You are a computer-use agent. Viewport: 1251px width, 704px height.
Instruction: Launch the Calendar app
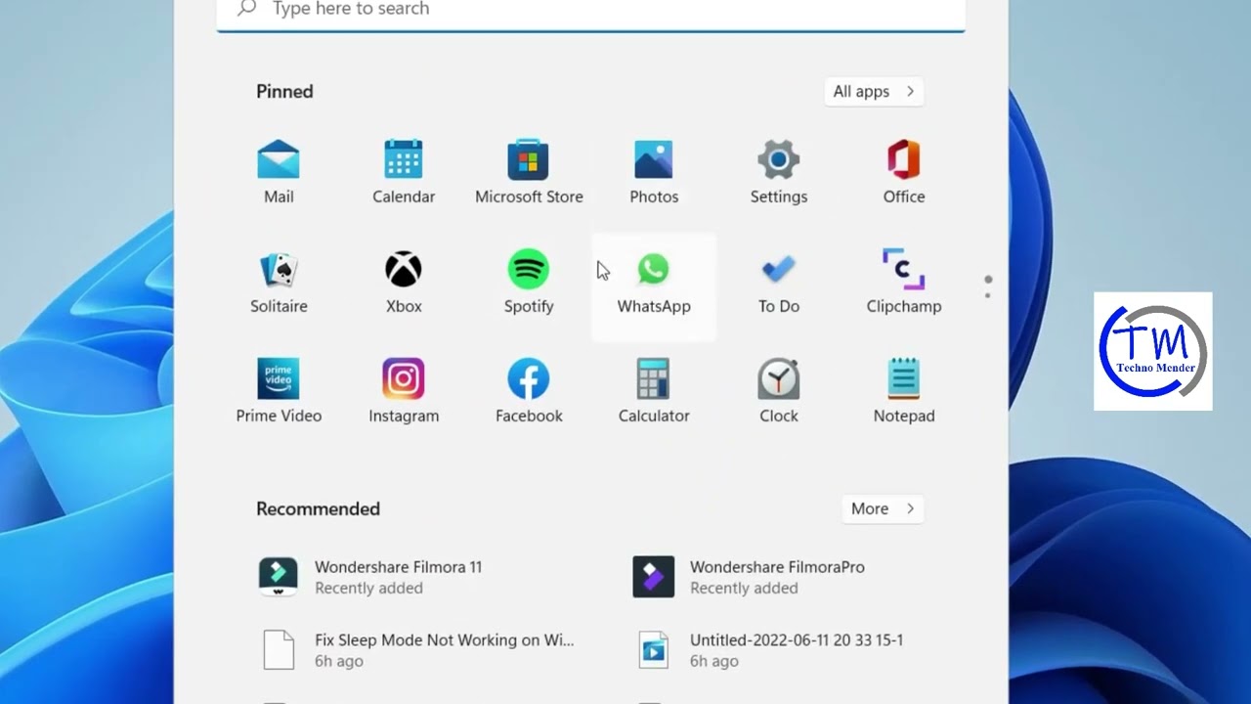[x=404, y=172]
